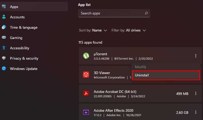Image resolution: width=203 pixels, height=120 pixels.
Task: Click the Microsoft Corporation publisher text
Action: (109, 77)
